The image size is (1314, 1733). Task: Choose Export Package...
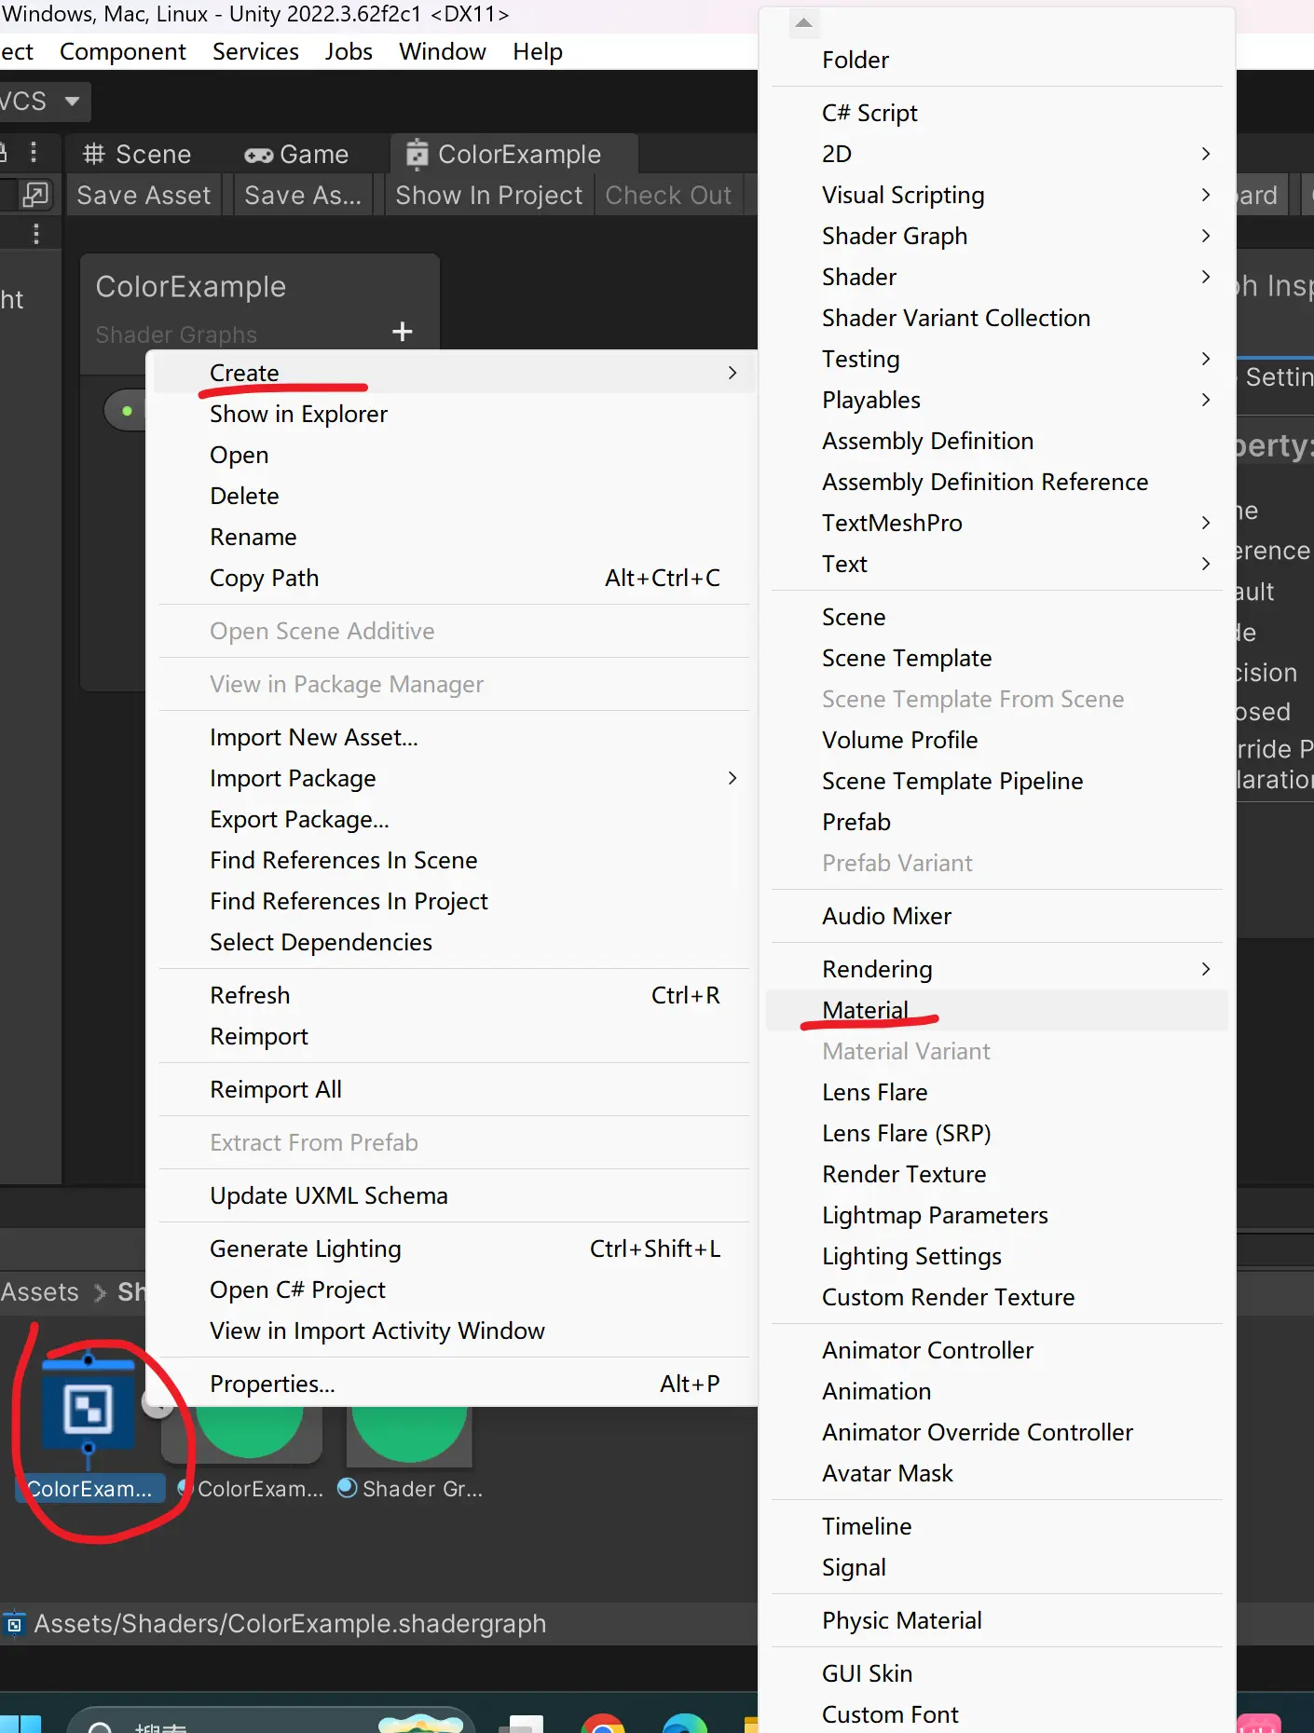pyautogui.click(x=454, y=819)
